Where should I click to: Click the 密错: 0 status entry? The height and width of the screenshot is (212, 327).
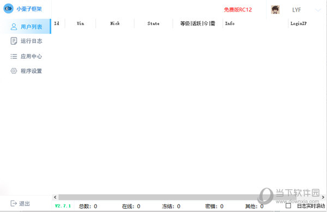click(x=214, y=206)
